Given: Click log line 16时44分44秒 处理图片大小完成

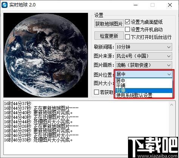Looking at the screenshot, I should (x=39, y=122).
